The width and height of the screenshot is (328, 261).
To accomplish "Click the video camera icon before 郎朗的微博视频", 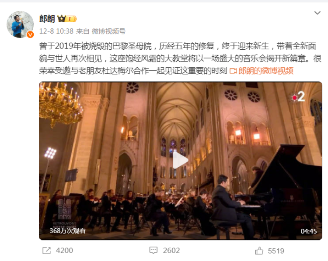I will pos(233,71).
